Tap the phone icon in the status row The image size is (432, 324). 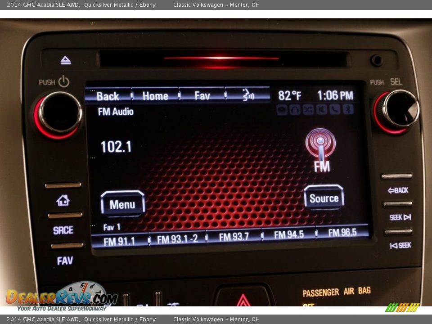[334, 109]
